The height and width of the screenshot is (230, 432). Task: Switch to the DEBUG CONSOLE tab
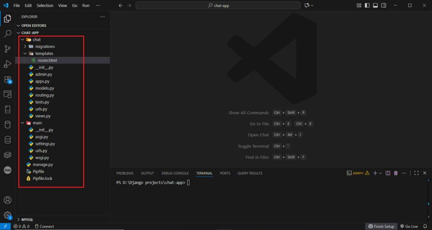click(x=175, y=173)
